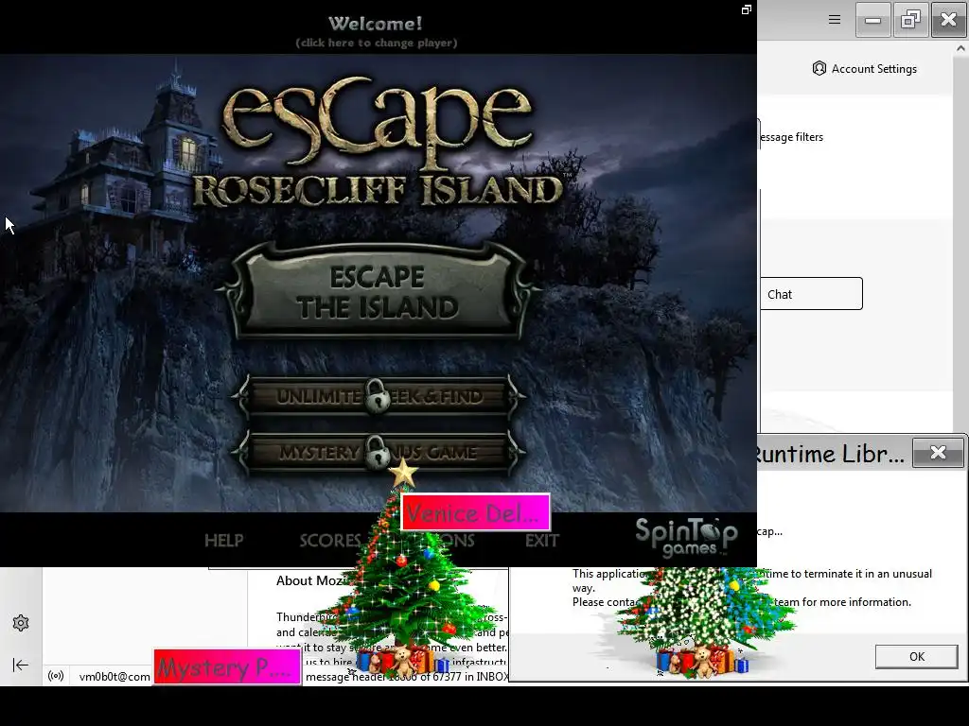Click the online status radio icon
The width and height of the screenshot is (969, 726).
[56, 676]
